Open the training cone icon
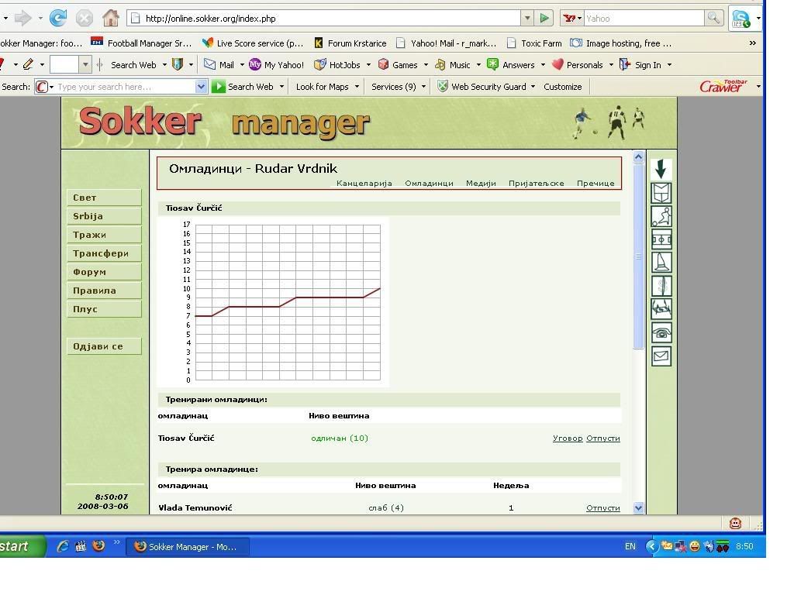 coord(661,263)
